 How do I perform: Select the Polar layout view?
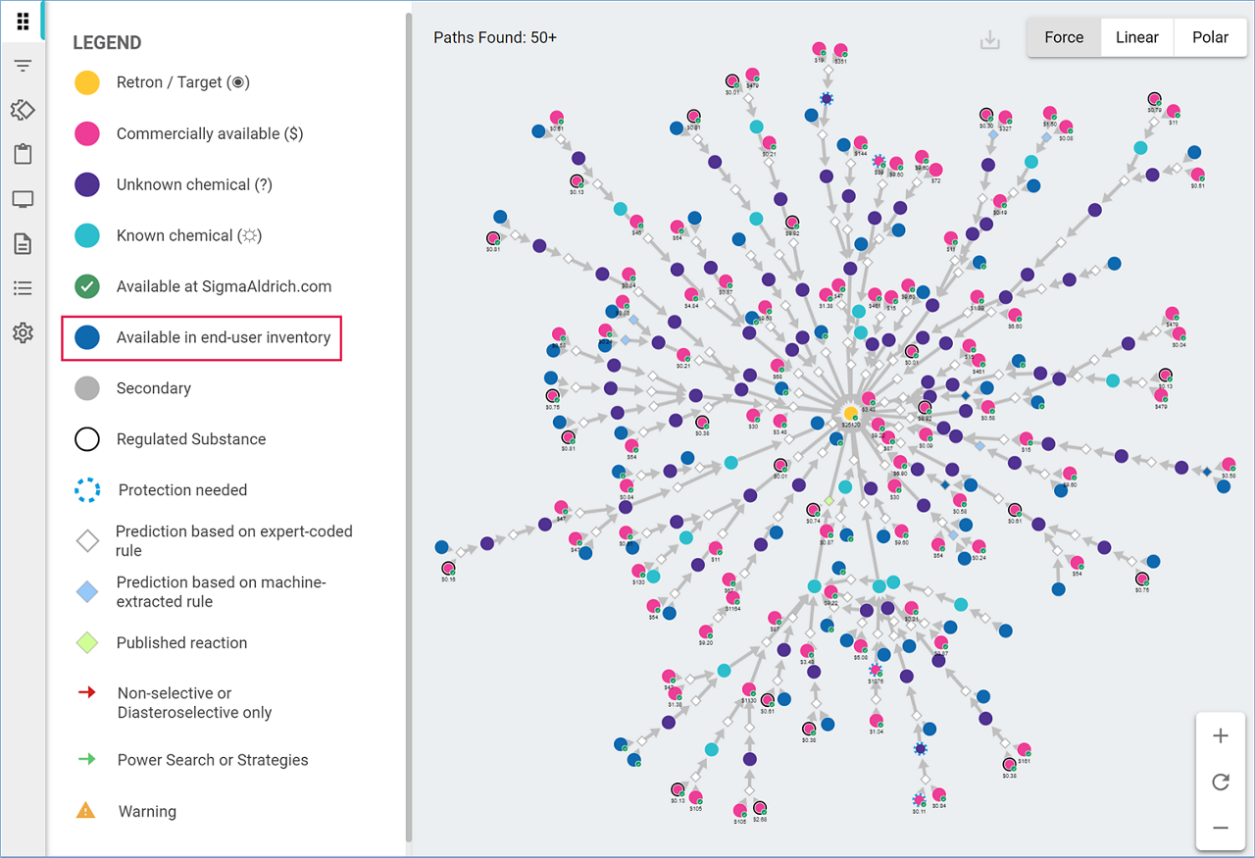[1210, 37]
